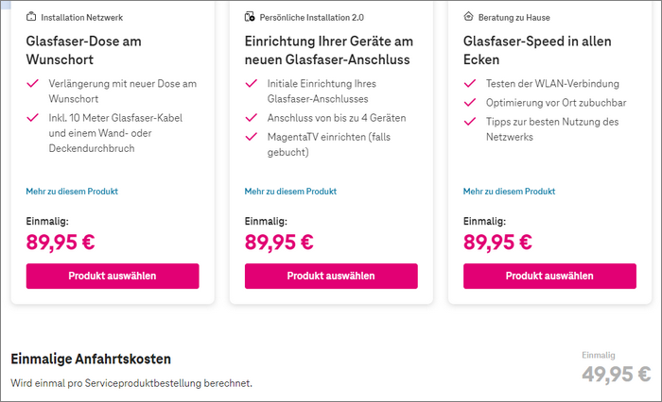Click the 'Glasfaser-Dose am Wunschort' heading
Viewport: 662px width, 402px height.
coord(84,50)
